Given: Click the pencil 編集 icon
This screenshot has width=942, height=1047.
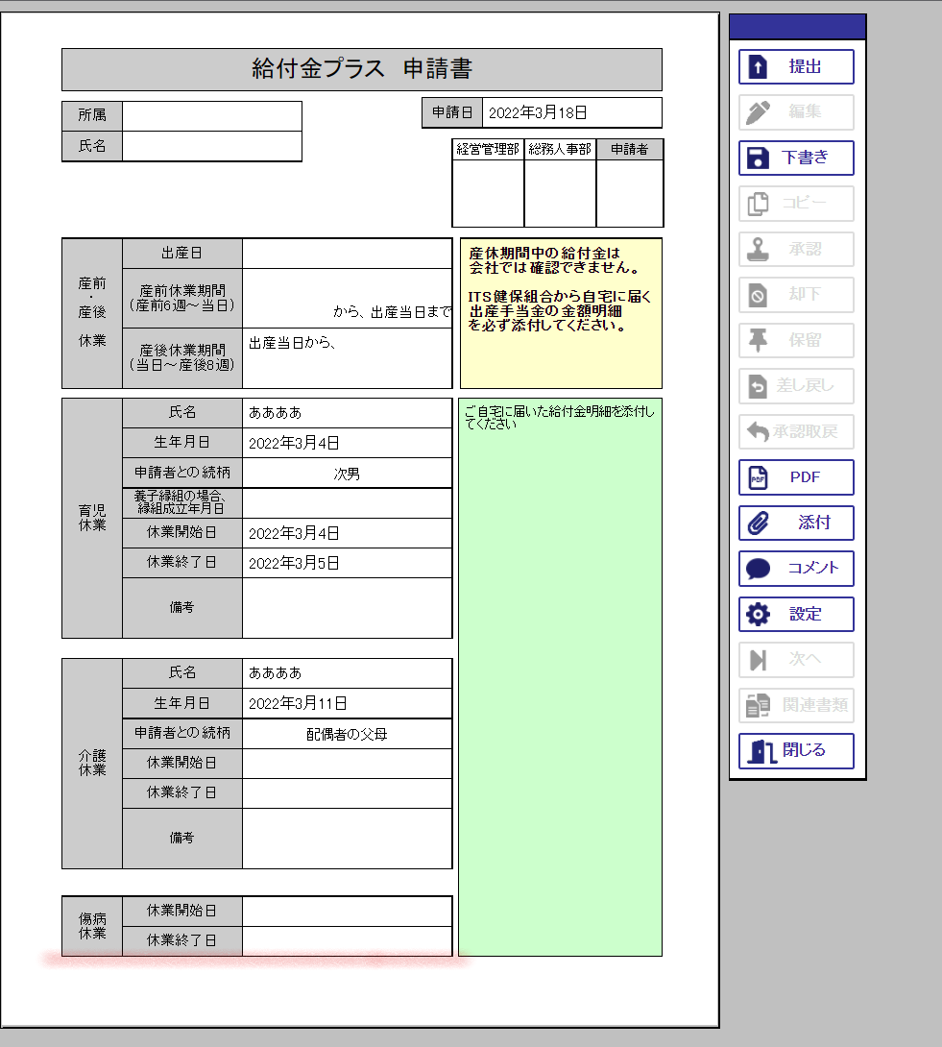Looking at the screenshot, I should pos(758,112).
